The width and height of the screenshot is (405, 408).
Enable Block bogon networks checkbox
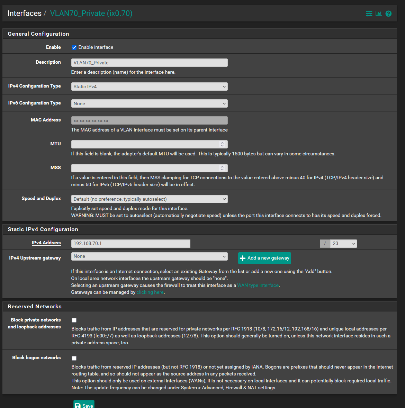click(74, 358)
